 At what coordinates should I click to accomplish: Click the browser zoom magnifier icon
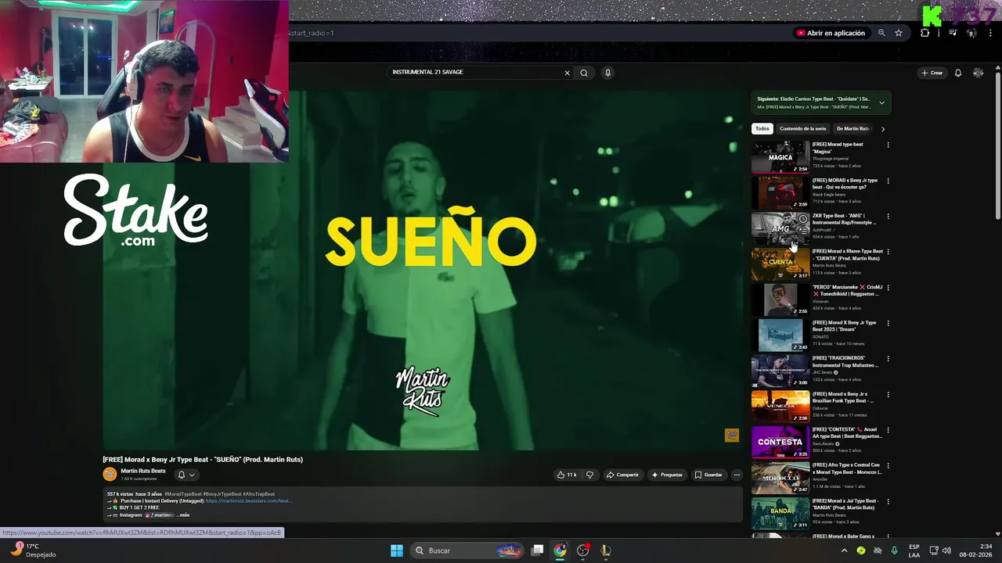point(881,33)
